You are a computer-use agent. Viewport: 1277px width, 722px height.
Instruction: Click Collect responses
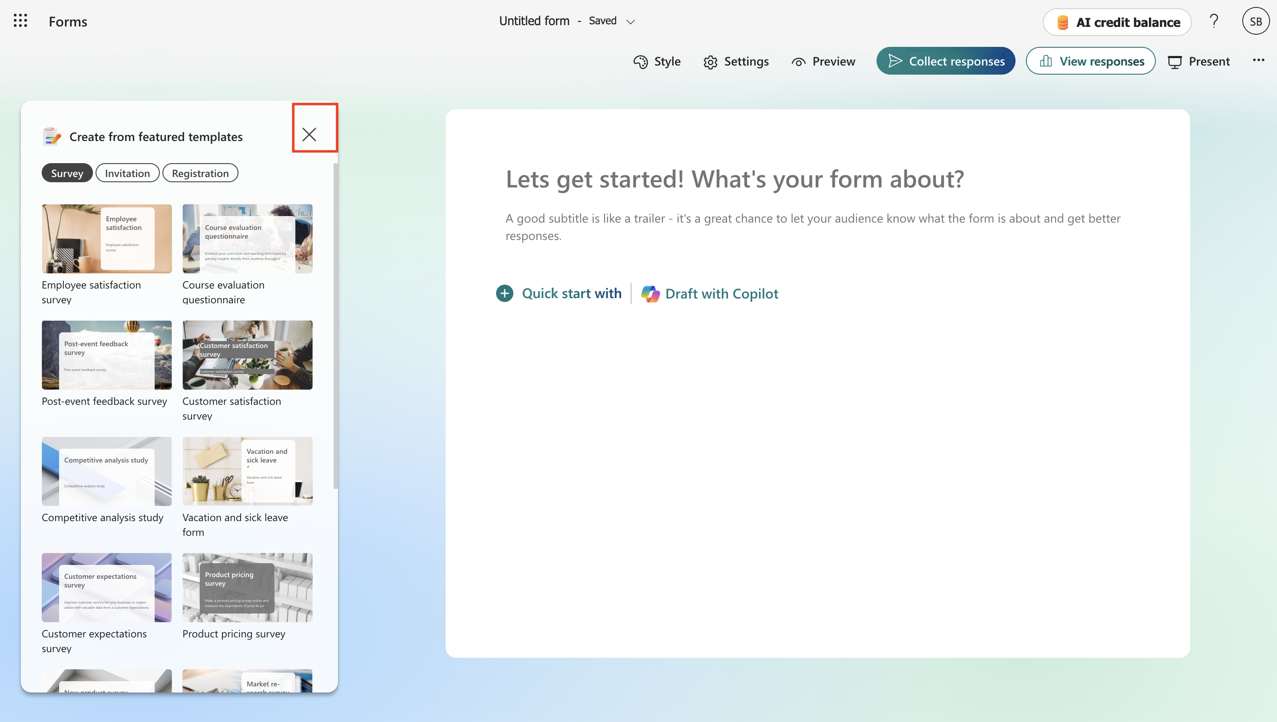(946, 60)
